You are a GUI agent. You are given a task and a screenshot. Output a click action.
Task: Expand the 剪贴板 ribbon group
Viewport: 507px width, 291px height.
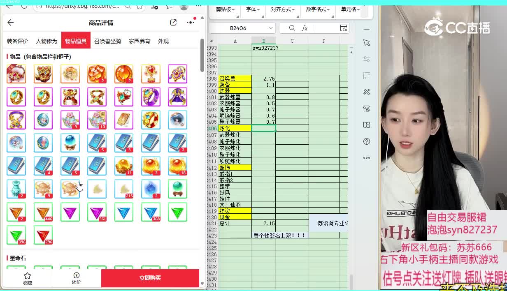coord(225,9)
